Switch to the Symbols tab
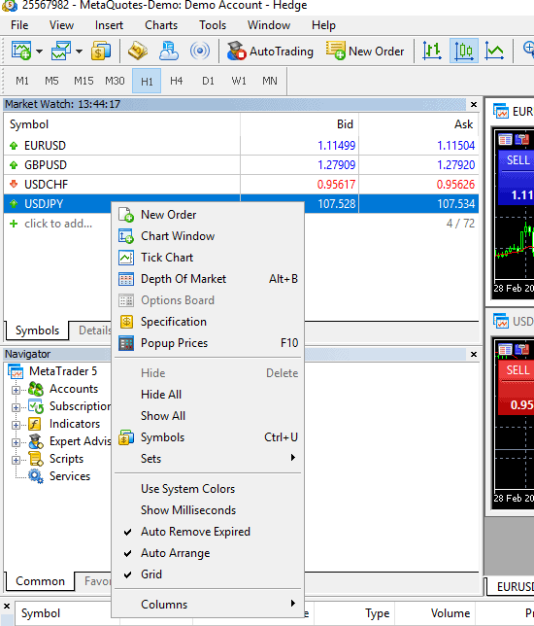 tap(37, 330)
